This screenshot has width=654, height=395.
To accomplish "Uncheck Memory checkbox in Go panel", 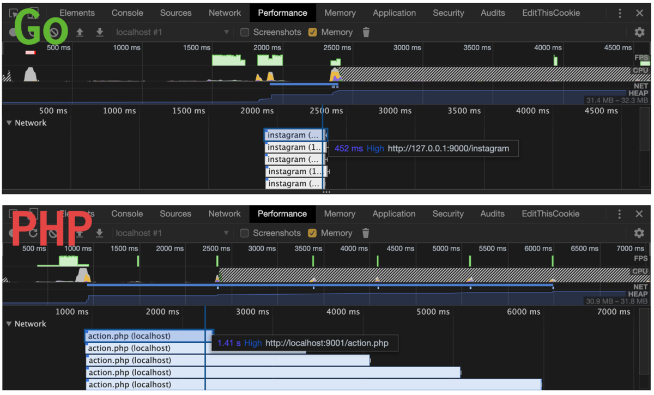I will pos(312,32).
